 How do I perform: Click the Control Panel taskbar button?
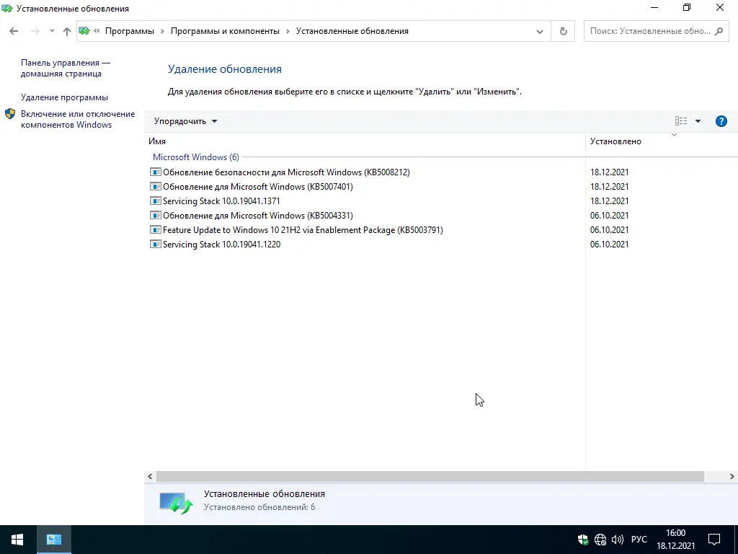[x=53, y=540]
